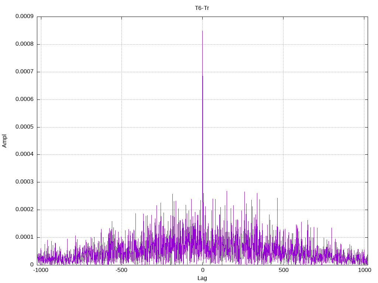
Task: Click the 1000 x-axis tick label
Action: tap(364, 270)
